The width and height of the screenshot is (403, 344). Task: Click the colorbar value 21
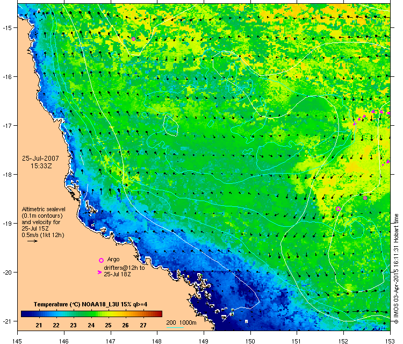(39, 325)
